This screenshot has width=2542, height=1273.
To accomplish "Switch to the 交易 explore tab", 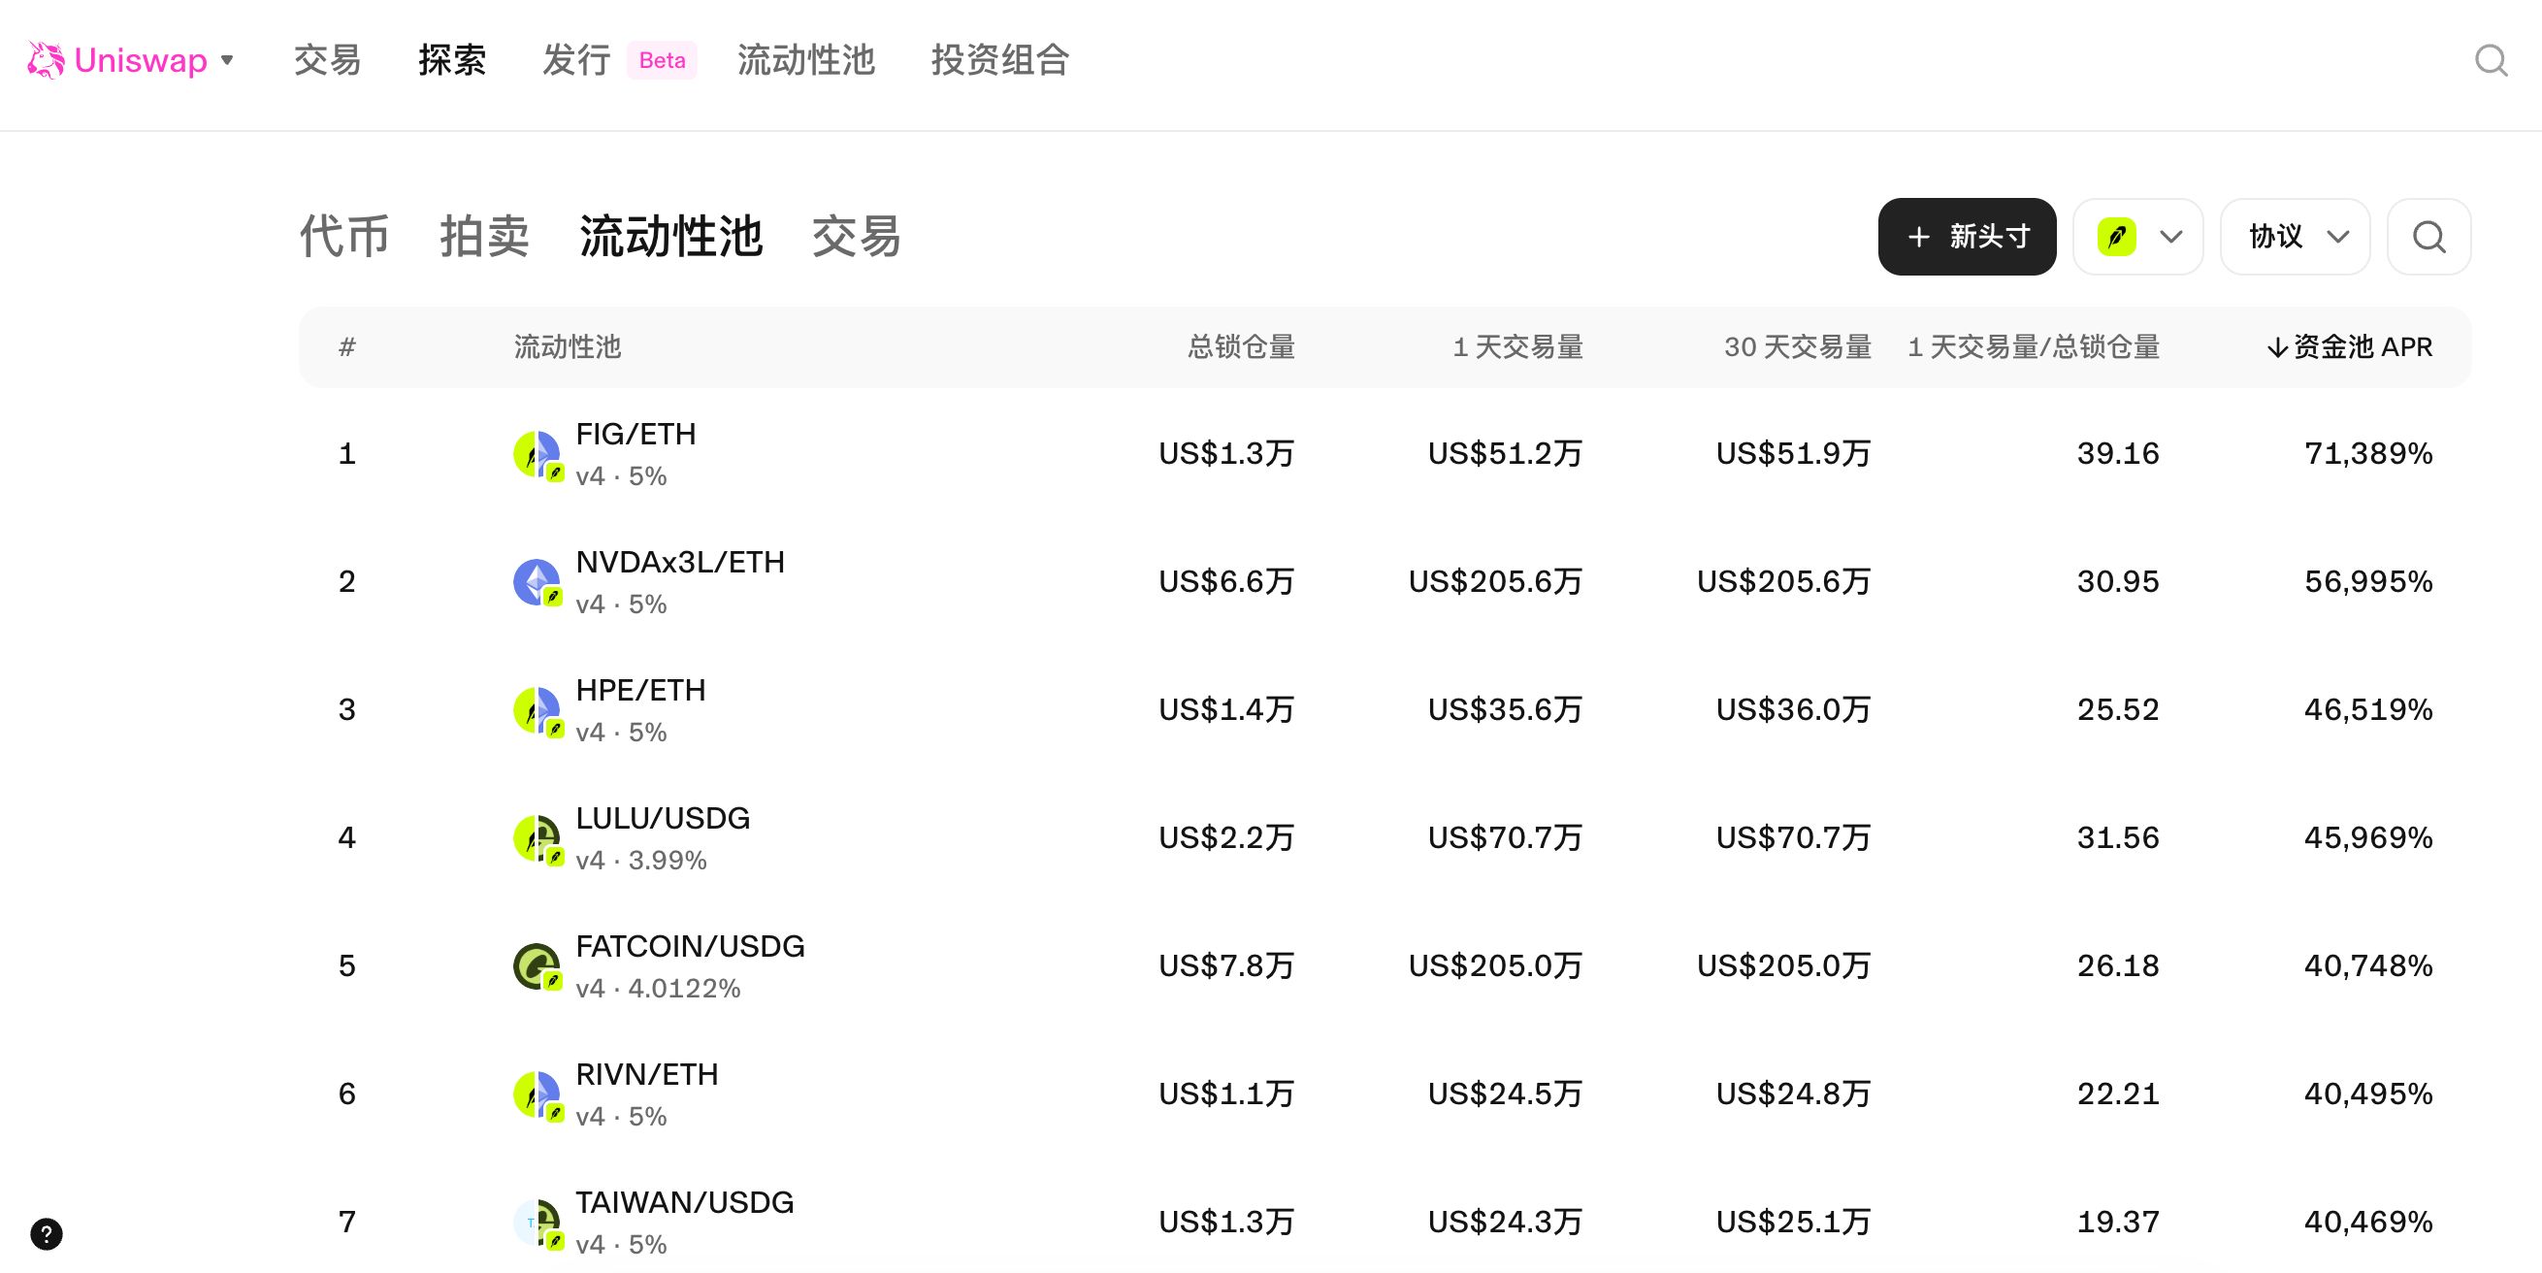I will coord(857,237).
